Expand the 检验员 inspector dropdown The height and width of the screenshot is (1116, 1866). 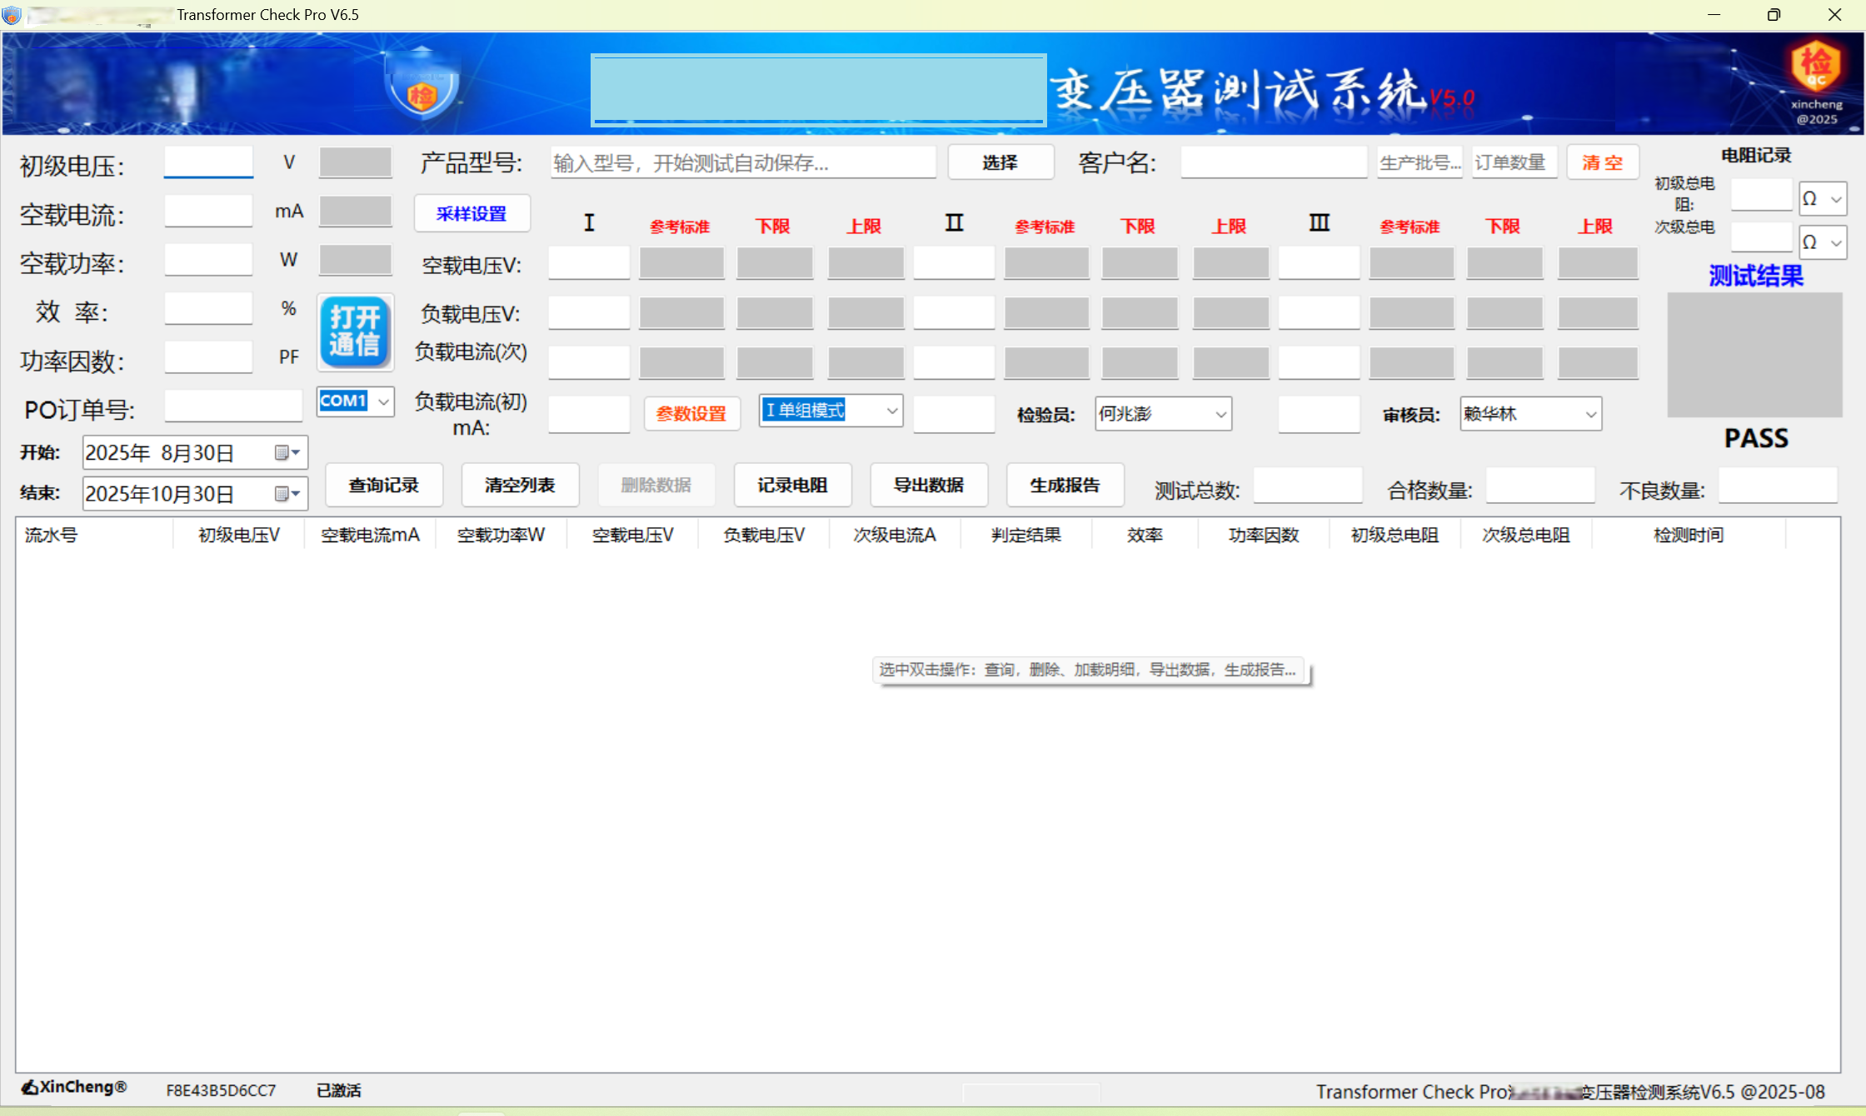1220,414
